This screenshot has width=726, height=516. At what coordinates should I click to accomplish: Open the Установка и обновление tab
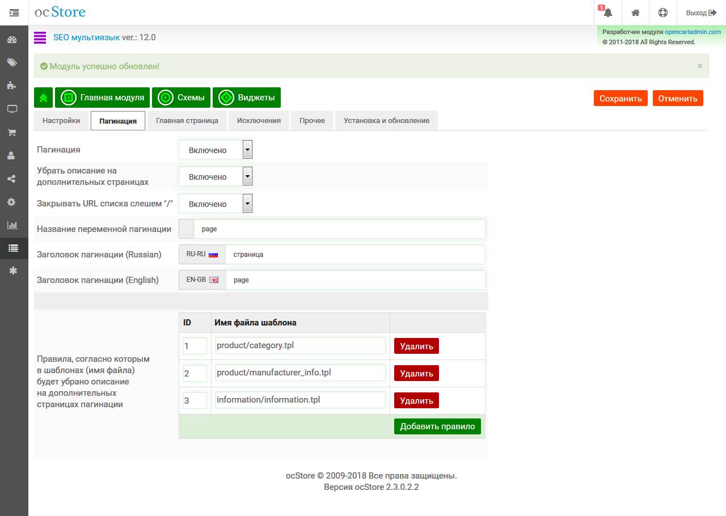(x=386, y=121)
